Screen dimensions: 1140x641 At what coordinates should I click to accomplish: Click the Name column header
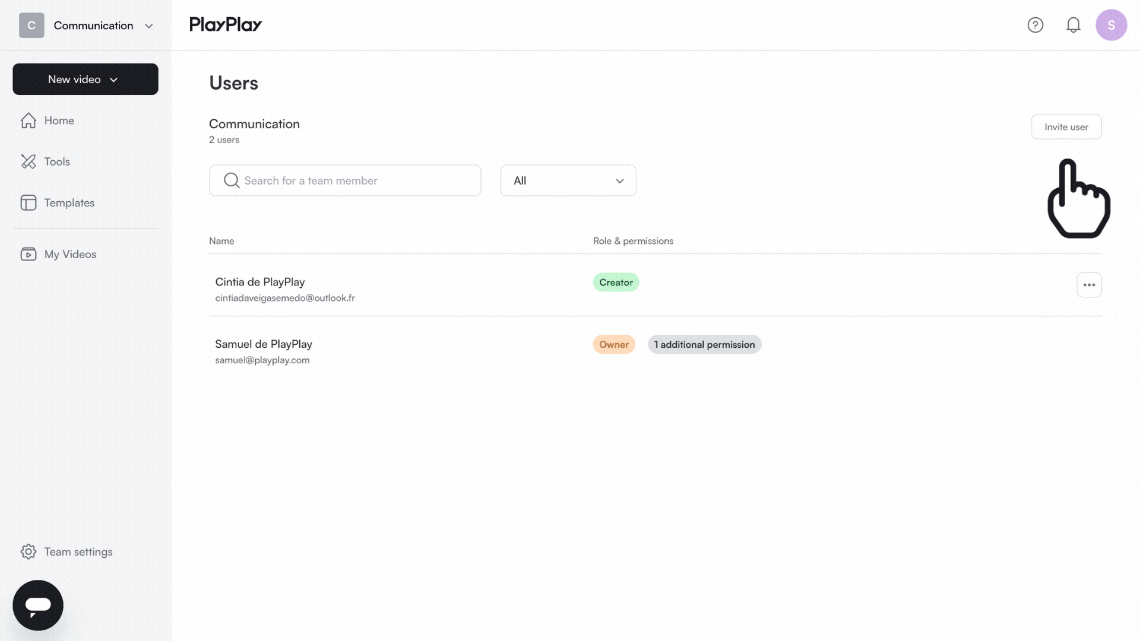[x=221, y=241]
